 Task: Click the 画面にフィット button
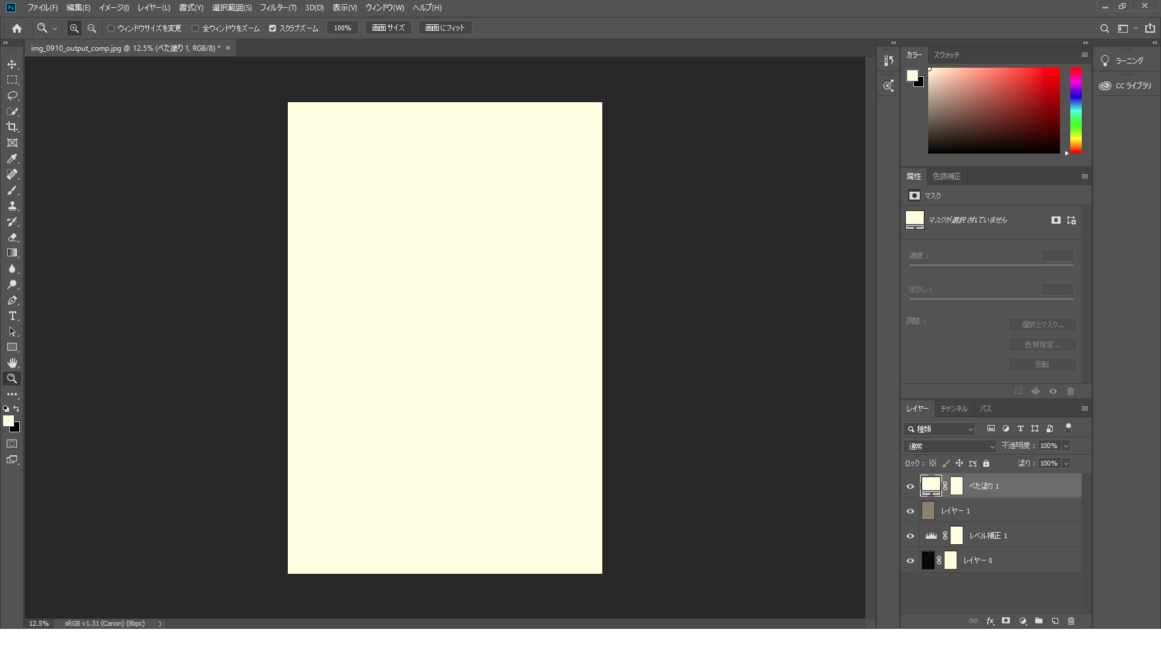tap(444, 28)
